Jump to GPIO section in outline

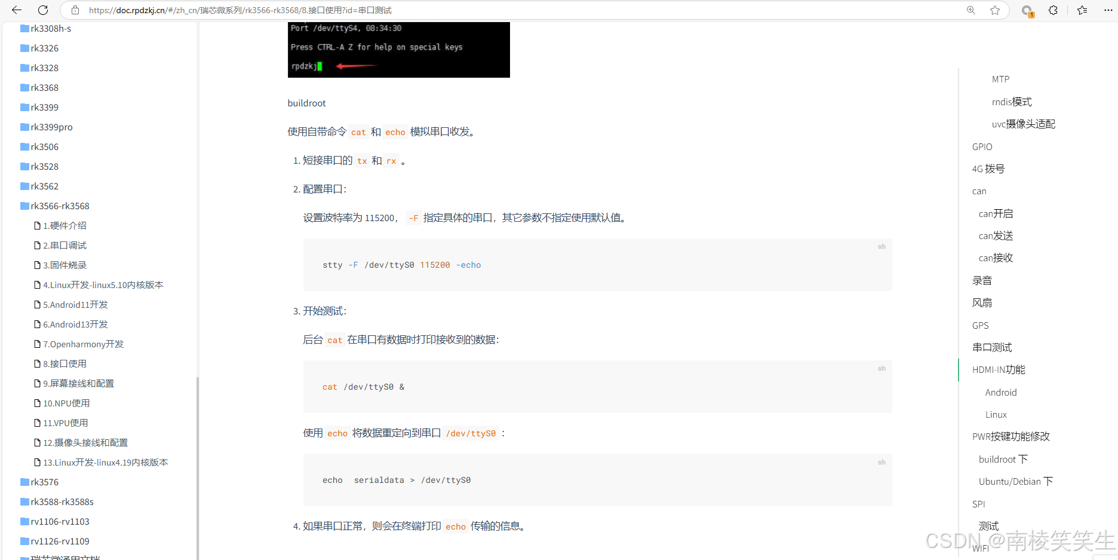(982, 146)
